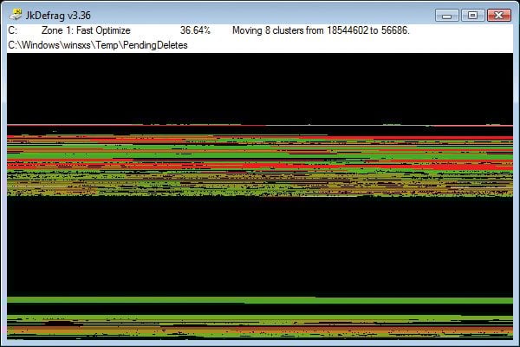Close the JkDefrag v3.36 window
520x347 pixels.
(499, 16)
